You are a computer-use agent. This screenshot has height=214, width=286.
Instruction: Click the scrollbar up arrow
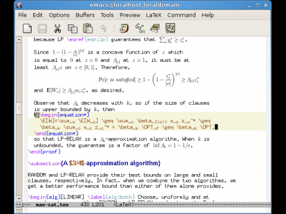coord(19,40)
